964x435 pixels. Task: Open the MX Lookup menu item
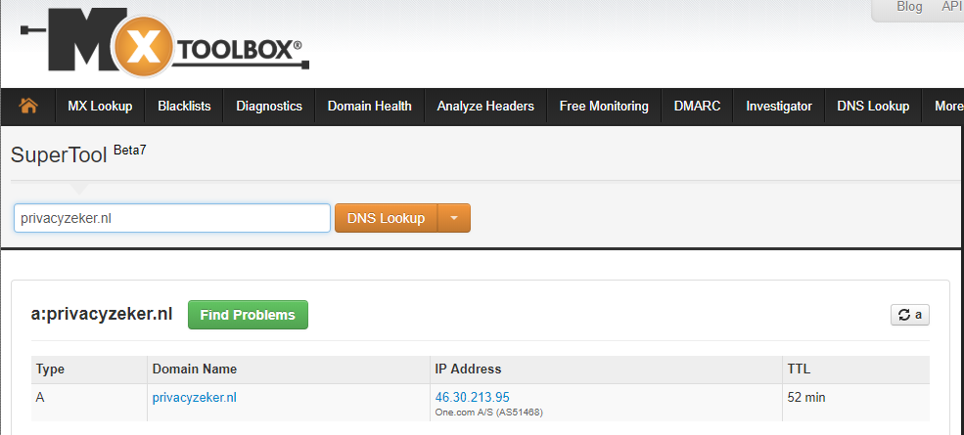click(100, 107)
